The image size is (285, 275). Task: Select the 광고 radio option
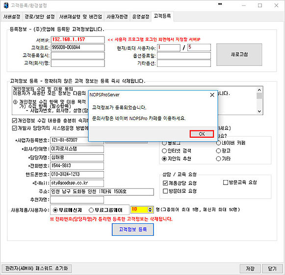(x=218, y=151)
